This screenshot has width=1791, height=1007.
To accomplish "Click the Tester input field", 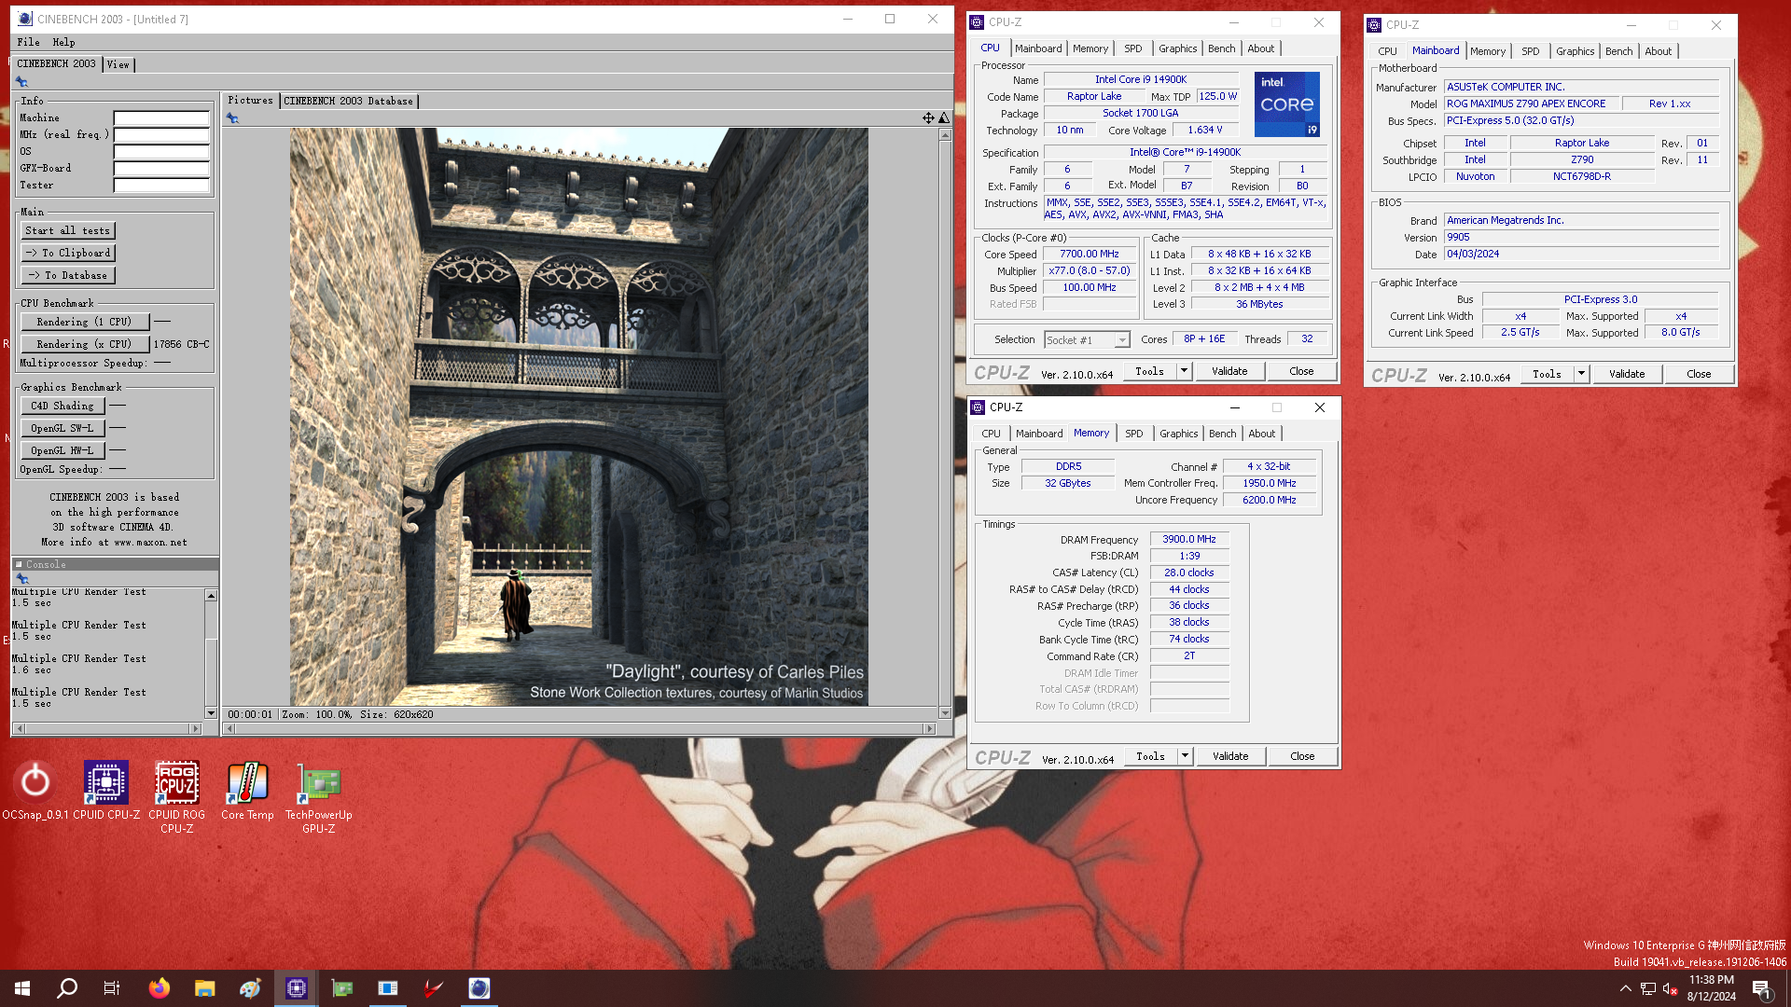I will 161,186.
